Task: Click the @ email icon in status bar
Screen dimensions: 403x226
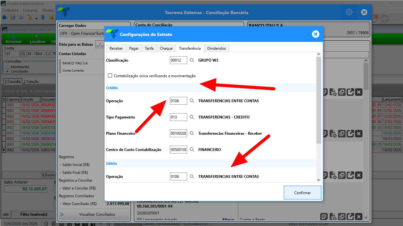Action: pos(54,224)
